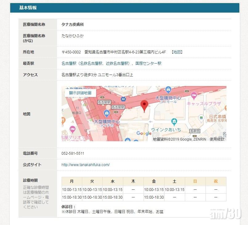Click the 基本情報 header bar
This screenshot has height=225, width=248.
click(27, 8)
